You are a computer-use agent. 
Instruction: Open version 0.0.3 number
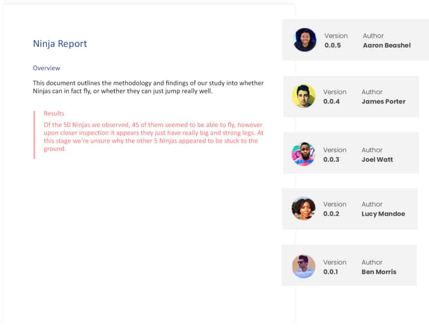click(x=331, y=160)
